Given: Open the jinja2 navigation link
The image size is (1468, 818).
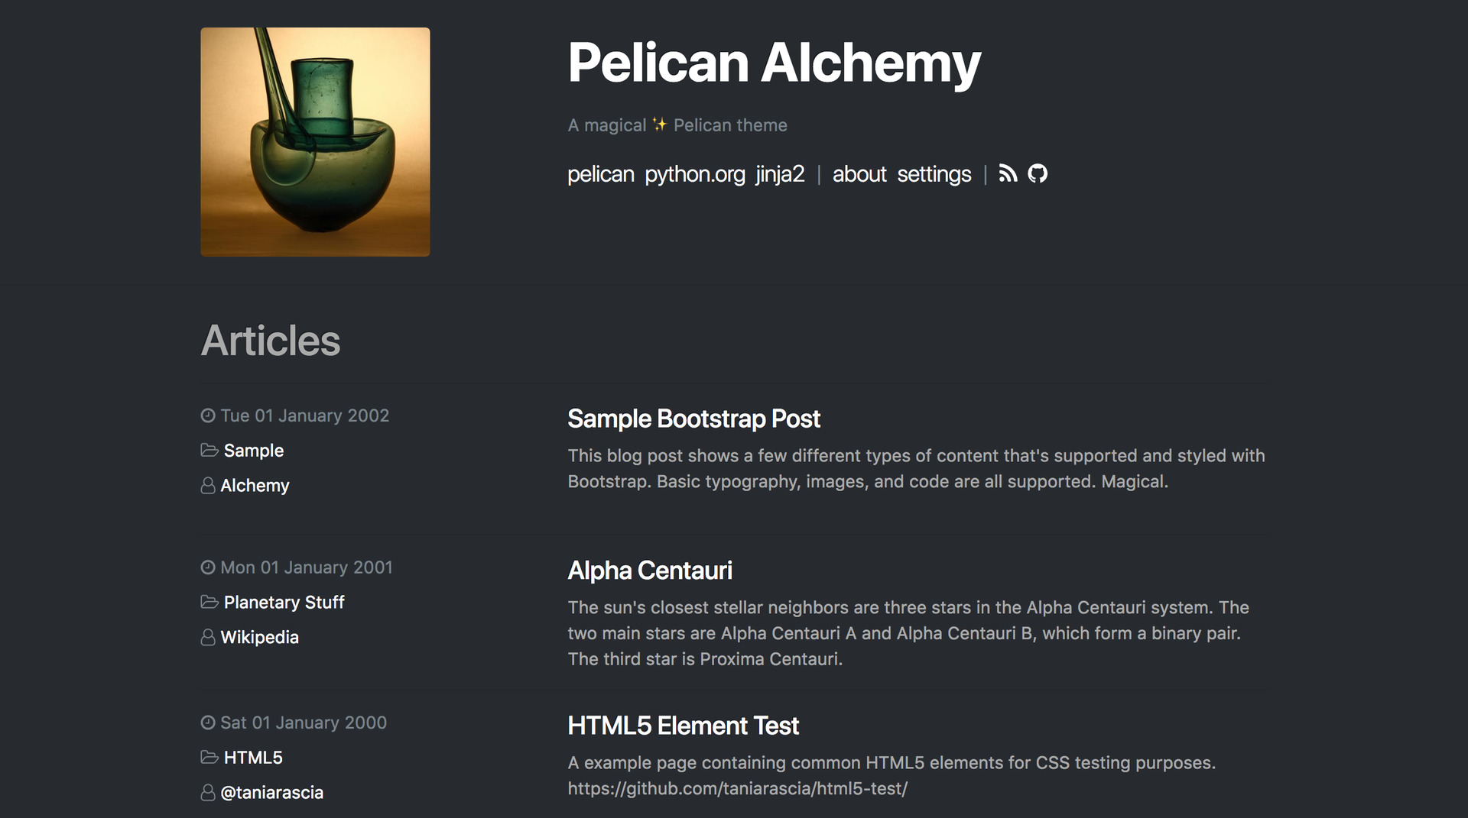Looking at the screenshot, I should [780, 175].
